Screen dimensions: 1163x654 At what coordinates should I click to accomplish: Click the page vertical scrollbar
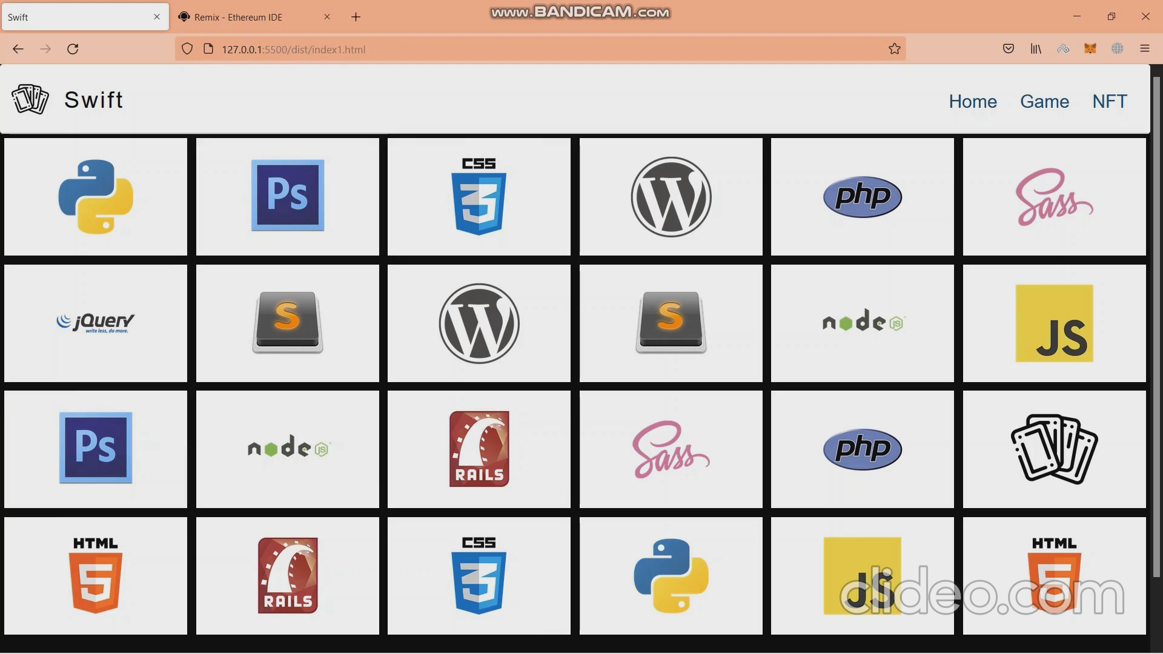[1156, 327]
